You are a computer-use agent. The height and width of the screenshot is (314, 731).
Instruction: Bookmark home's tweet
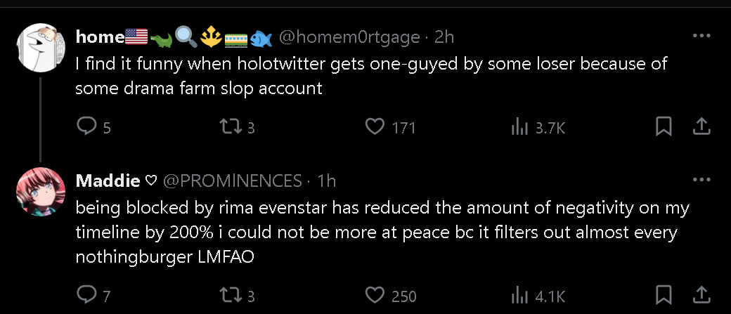[x=664, y=127]
